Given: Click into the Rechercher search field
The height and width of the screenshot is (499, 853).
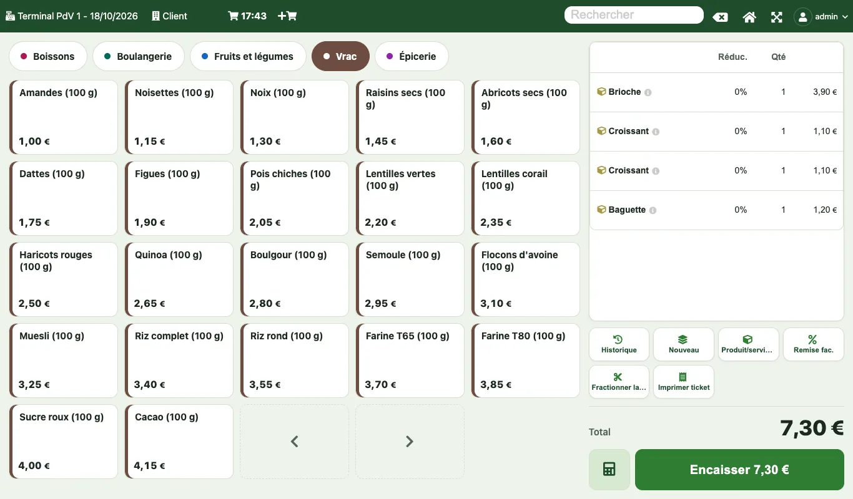Looking at the screenshot, I should coord(634,15).
